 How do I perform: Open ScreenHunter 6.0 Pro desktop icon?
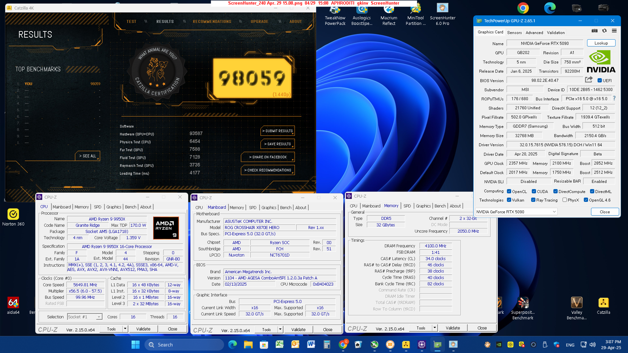(x=442, y=14)
